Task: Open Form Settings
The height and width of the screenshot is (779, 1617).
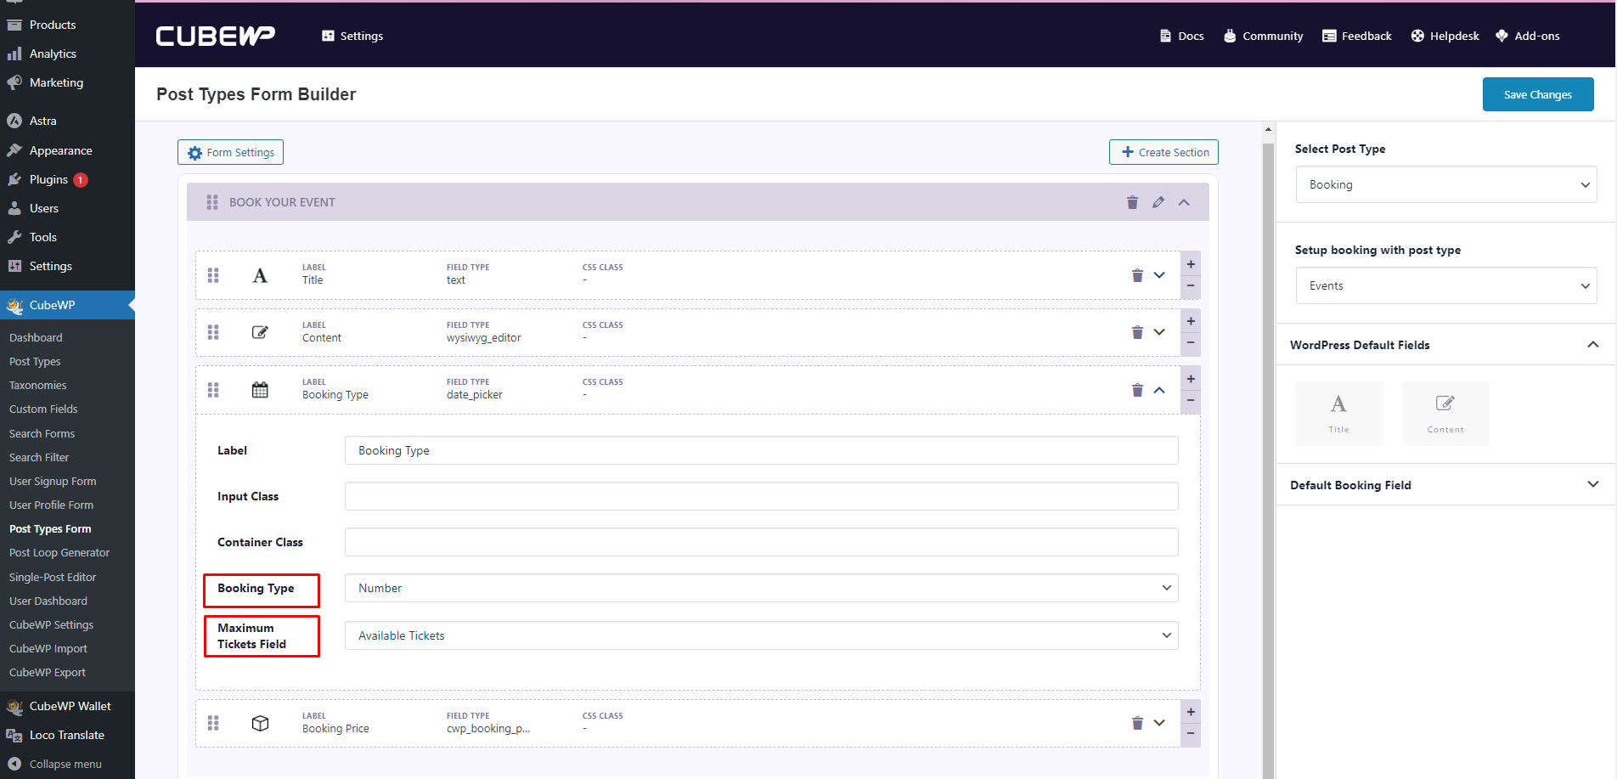Action: [230, 152]
